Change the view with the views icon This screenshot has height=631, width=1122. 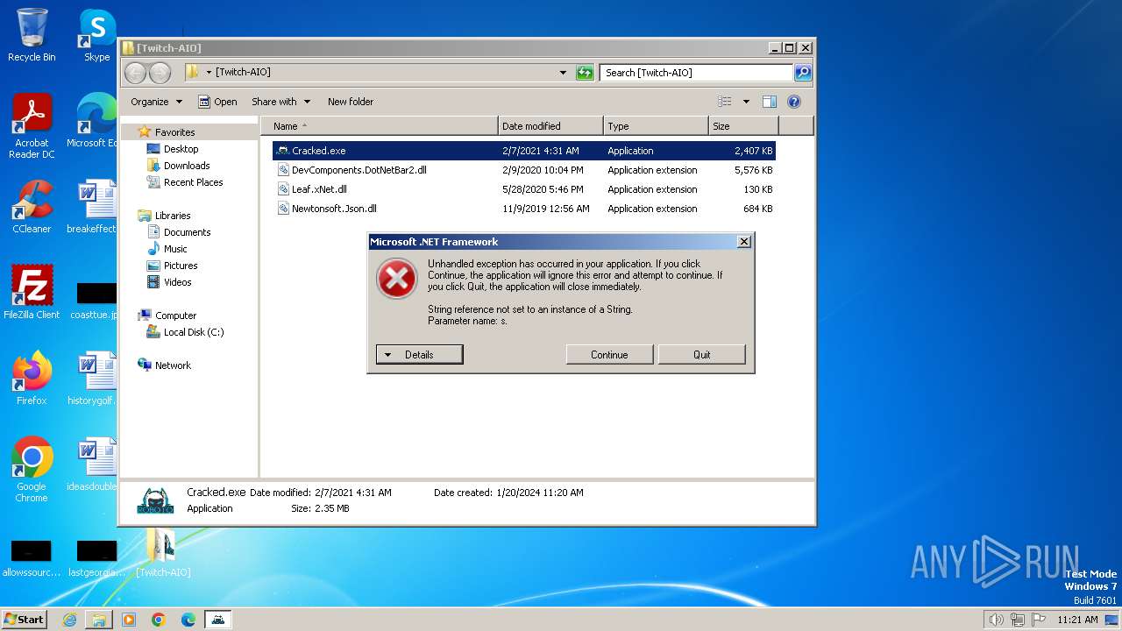click(x=725, y=102)
